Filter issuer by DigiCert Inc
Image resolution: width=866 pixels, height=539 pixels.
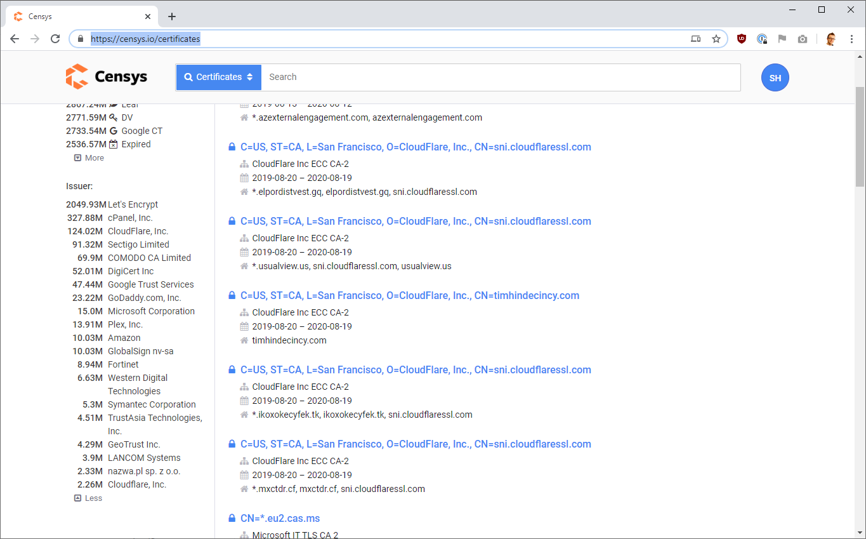point(131,271)
